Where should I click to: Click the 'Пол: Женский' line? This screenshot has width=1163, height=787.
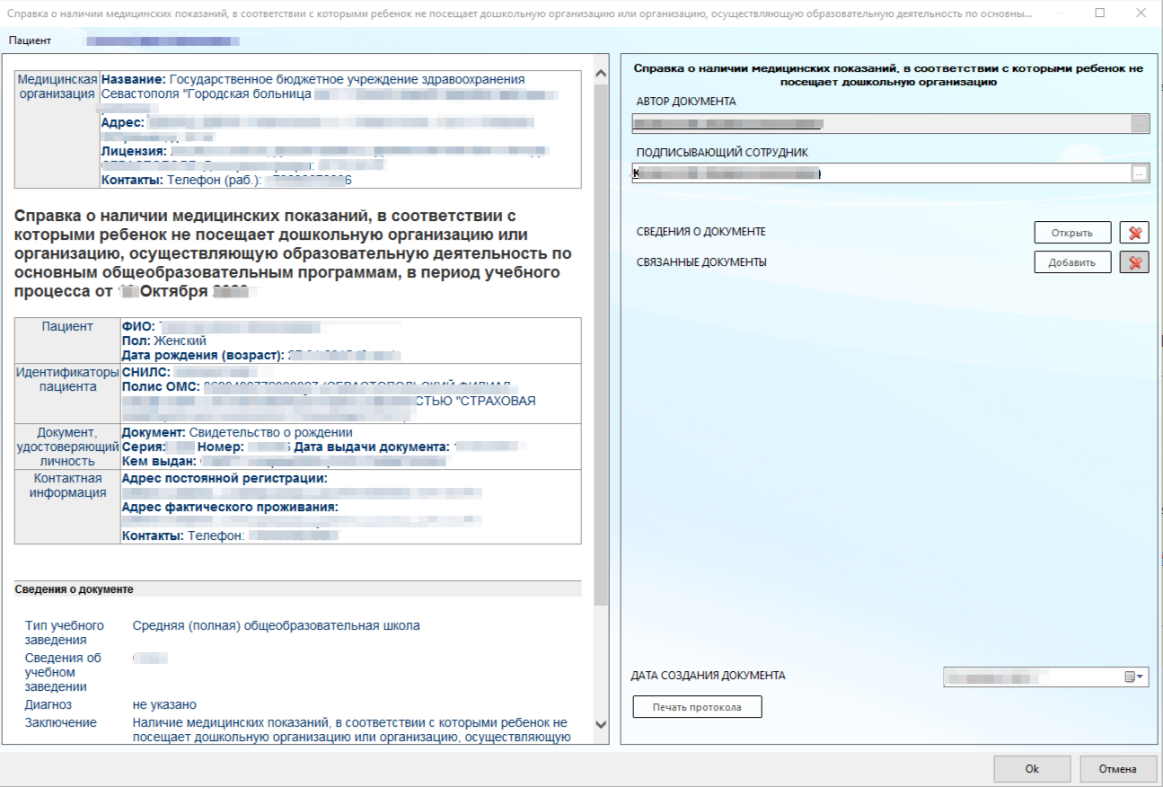[x=163, y=340]
